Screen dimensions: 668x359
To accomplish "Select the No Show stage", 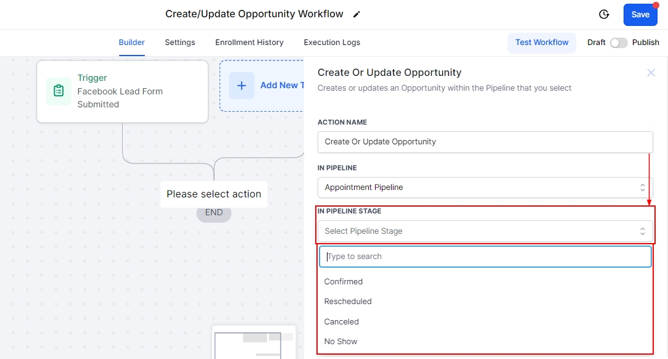I will 341,342.
